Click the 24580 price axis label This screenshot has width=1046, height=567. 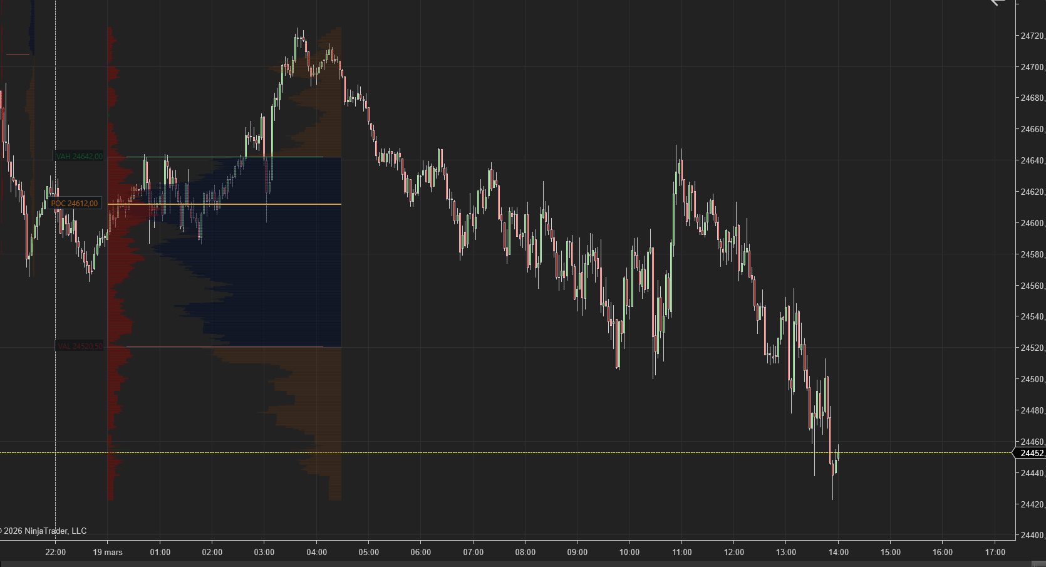click(1033, 254)
